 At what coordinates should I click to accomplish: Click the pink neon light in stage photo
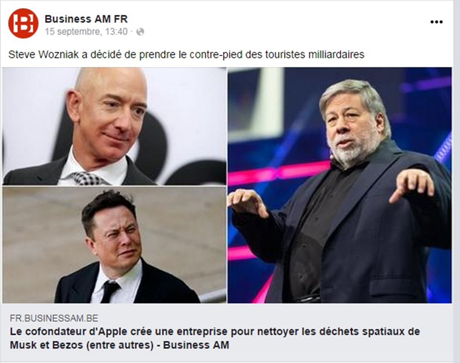(x=279, y=173)
